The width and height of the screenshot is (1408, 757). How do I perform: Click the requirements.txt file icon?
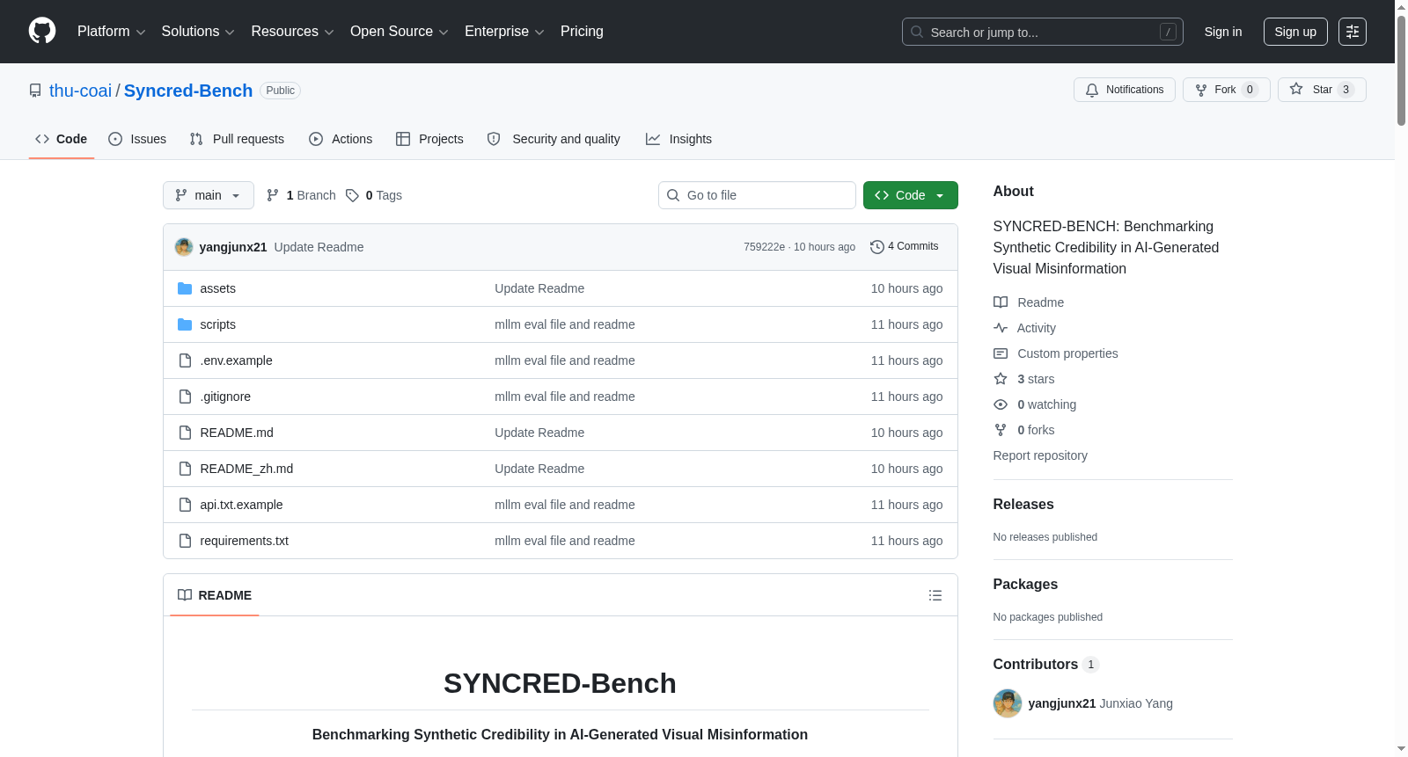[x=185, y=541]
